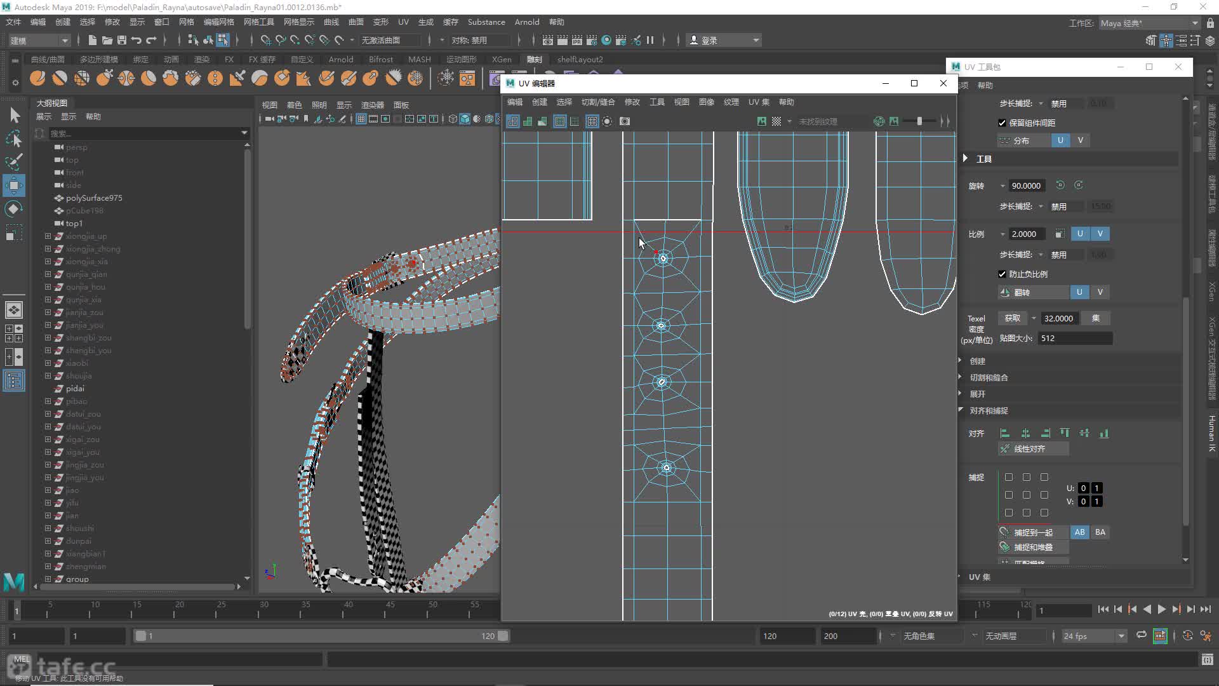Toggle U button next to 分布
This screenshot has width=1219, height=686.
point(1060,140)
